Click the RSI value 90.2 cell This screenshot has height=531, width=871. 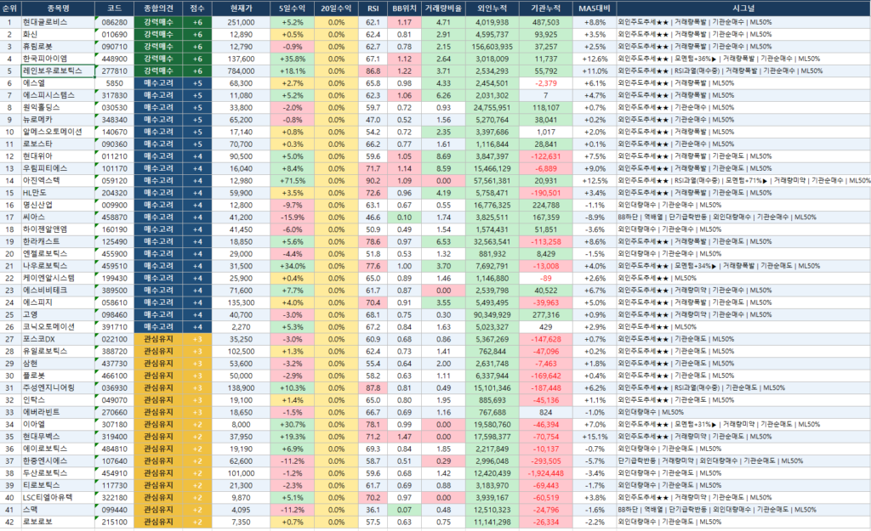[x=373, y=181]
